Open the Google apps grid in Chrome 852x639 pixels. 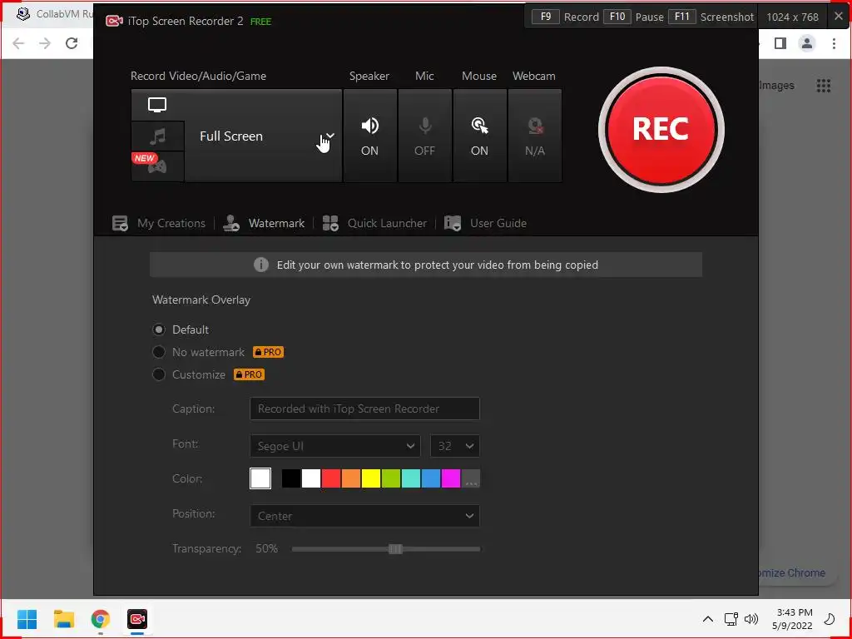[824, 86]
